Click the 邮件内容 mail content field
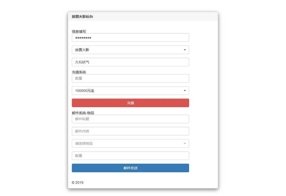 [x=130, y=131]
